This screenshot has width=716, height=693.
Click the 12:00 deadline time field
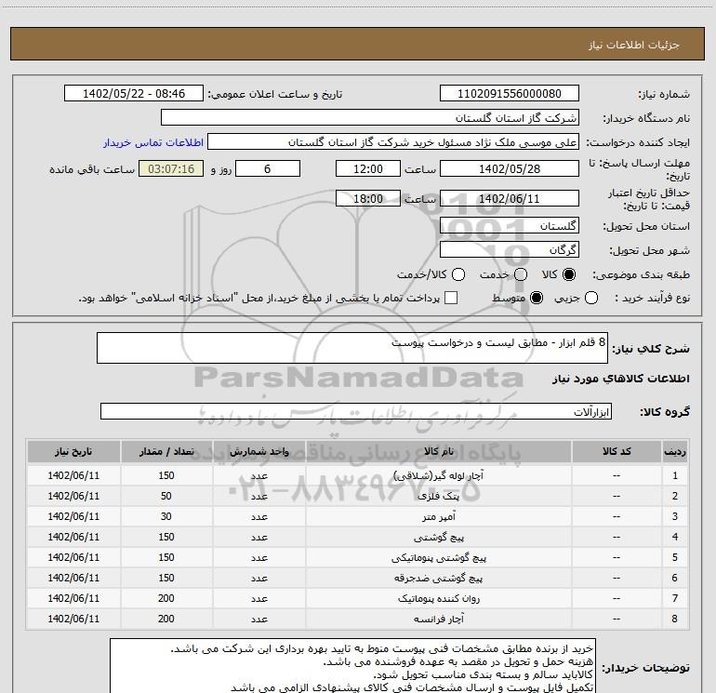pos(368,168)
